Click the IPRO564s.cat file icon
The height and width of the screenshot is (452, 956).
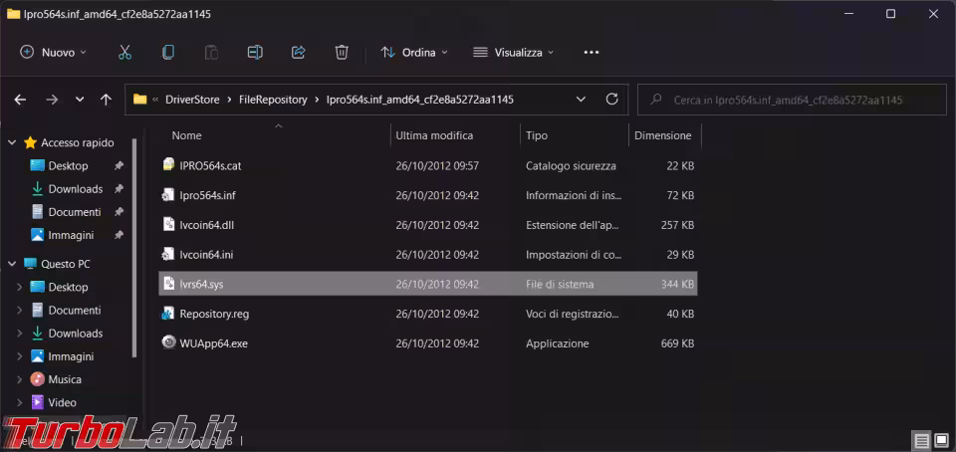168,164
